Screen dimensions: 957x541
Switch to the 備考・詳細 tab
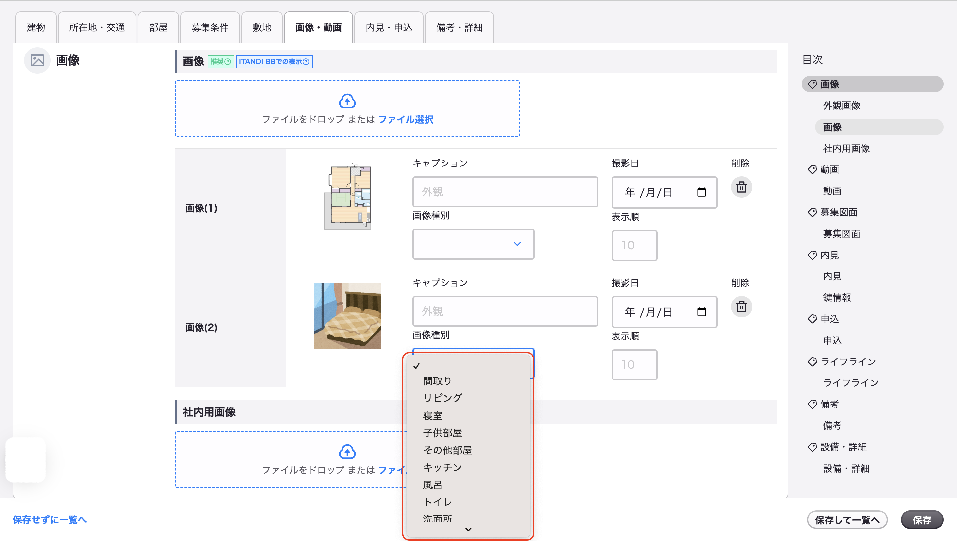pyautogui.click(x=459, y=27)
